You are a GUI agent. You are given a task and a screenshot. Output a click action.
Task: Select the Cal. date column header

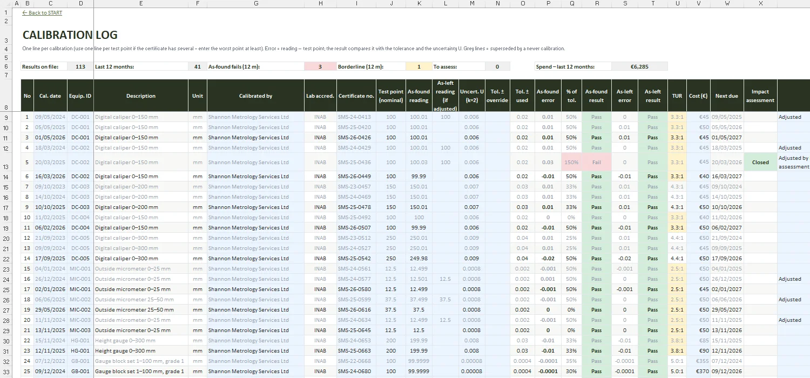50,96
